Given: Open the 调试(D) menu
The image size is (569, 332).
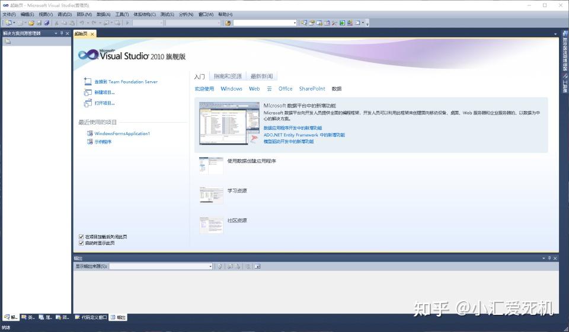Looking at the screenshot, I should [65, 14].
